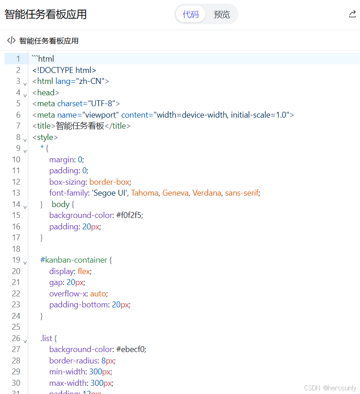Click the 智能任务看板应用 page title
Viewport: 360px width, 394px height.
pos(46,14)
